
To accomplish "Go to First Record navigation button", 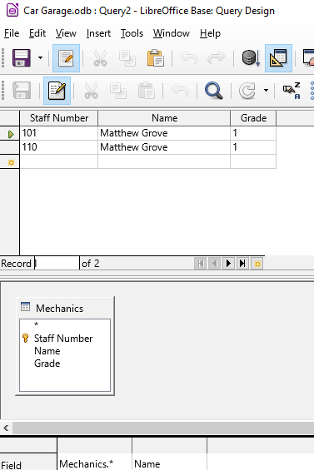I will (200, 264).
